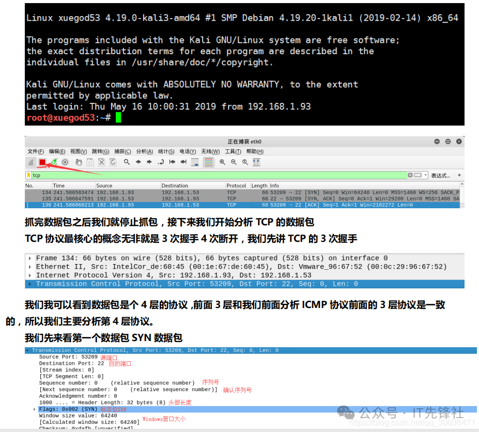Go to previous packet arrow
Screen dimensions: 479x432
[138, 162]
